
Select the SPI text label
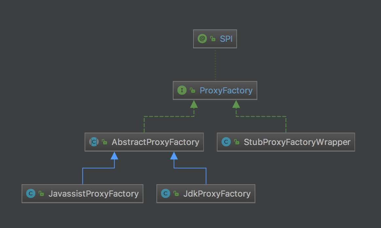coord(226,39)
